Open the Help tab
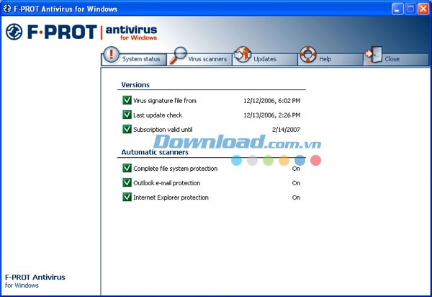Viewport: 432px width, 297px height. (330, 58)
